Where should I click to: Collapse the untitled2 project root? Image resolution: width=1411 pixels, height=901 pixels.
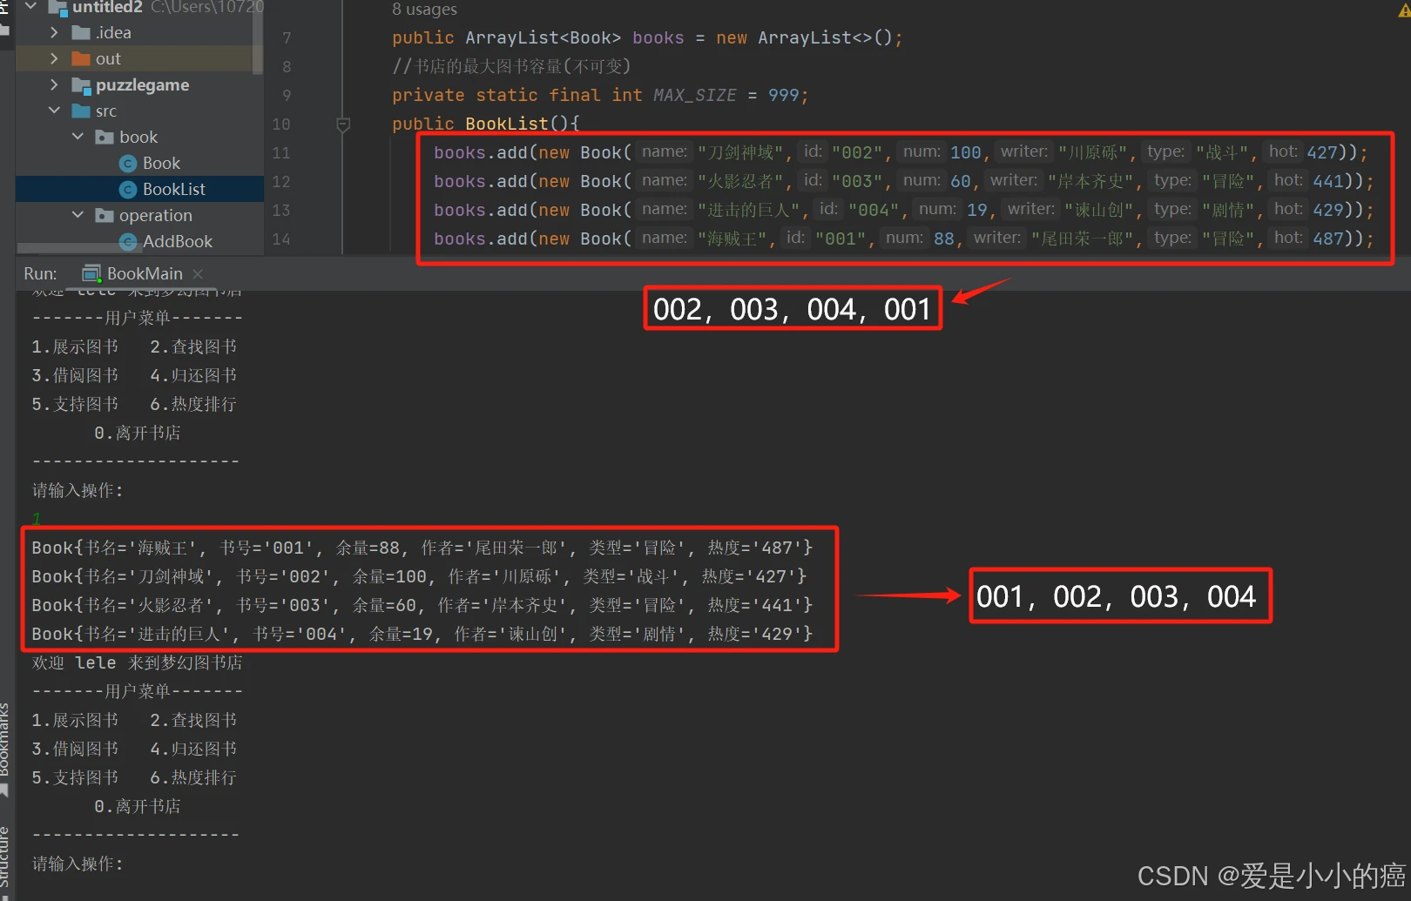[x=31, y=6]
